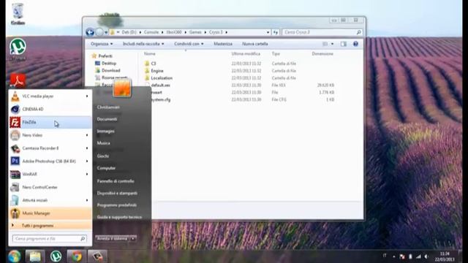The image size is (468, 263).
Task: Open Guida e supporto tecnico
Action: click(119, 217)
